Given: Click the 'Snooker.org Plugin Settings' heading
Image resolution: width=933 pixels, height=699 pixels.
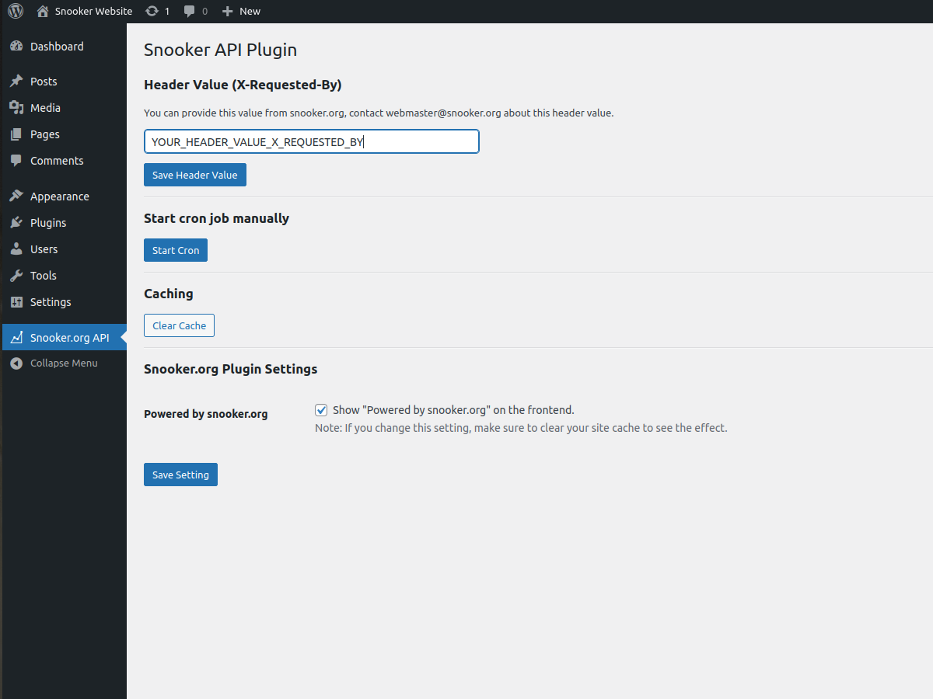Looking at the screenshot, I should point(231,369).
